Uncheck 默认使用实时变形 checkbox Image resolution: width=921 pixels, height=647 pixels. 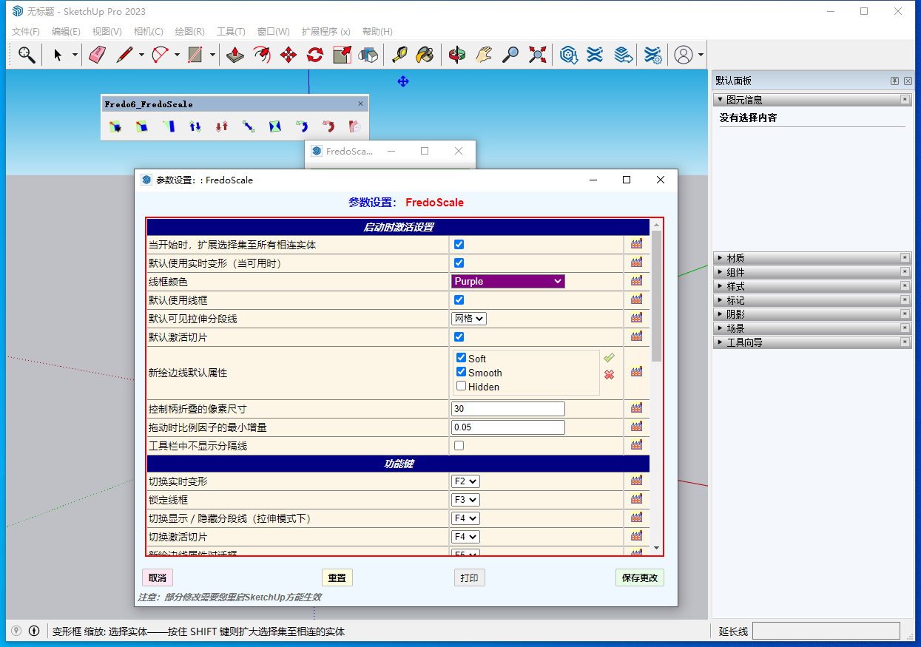(459, 262)
